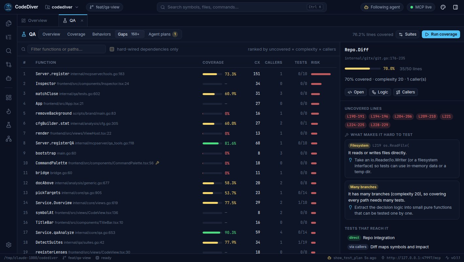
Task: Sort by the COVERAGE column header
Action: pos(213,62)
